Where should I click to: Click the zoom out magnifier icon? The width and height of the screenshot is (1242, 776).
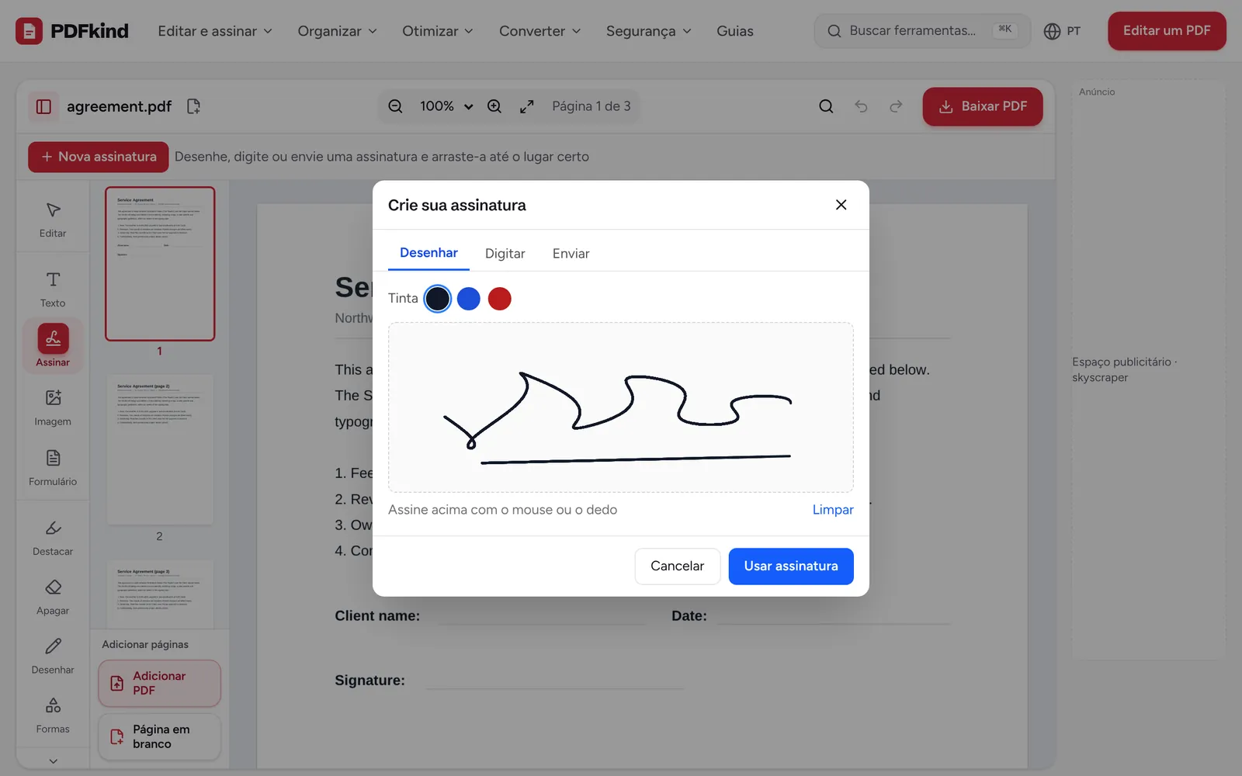pyautogui.click(x=395, y=106)
